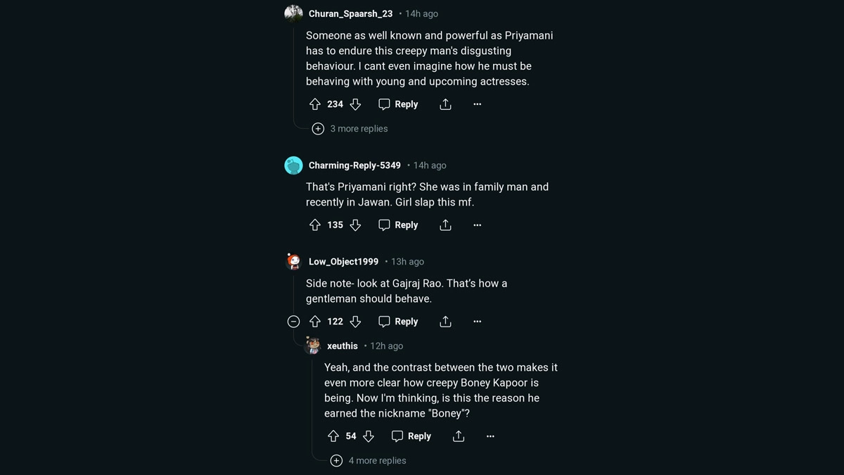Click xeuthis's avatar thumbnail
Viewport: 844px width, 475px height.
pyautogui.click(x=312, y=346)
